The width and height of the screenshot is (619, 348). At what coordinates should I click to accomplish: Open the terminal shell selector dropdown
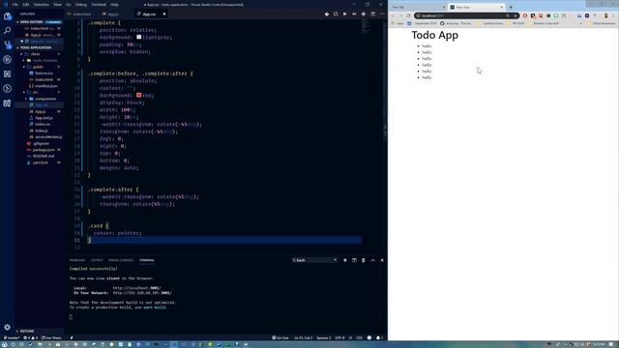click(x=314, y=260)
